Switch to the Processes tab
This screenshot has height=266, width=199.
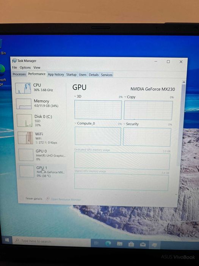point(19,74)
